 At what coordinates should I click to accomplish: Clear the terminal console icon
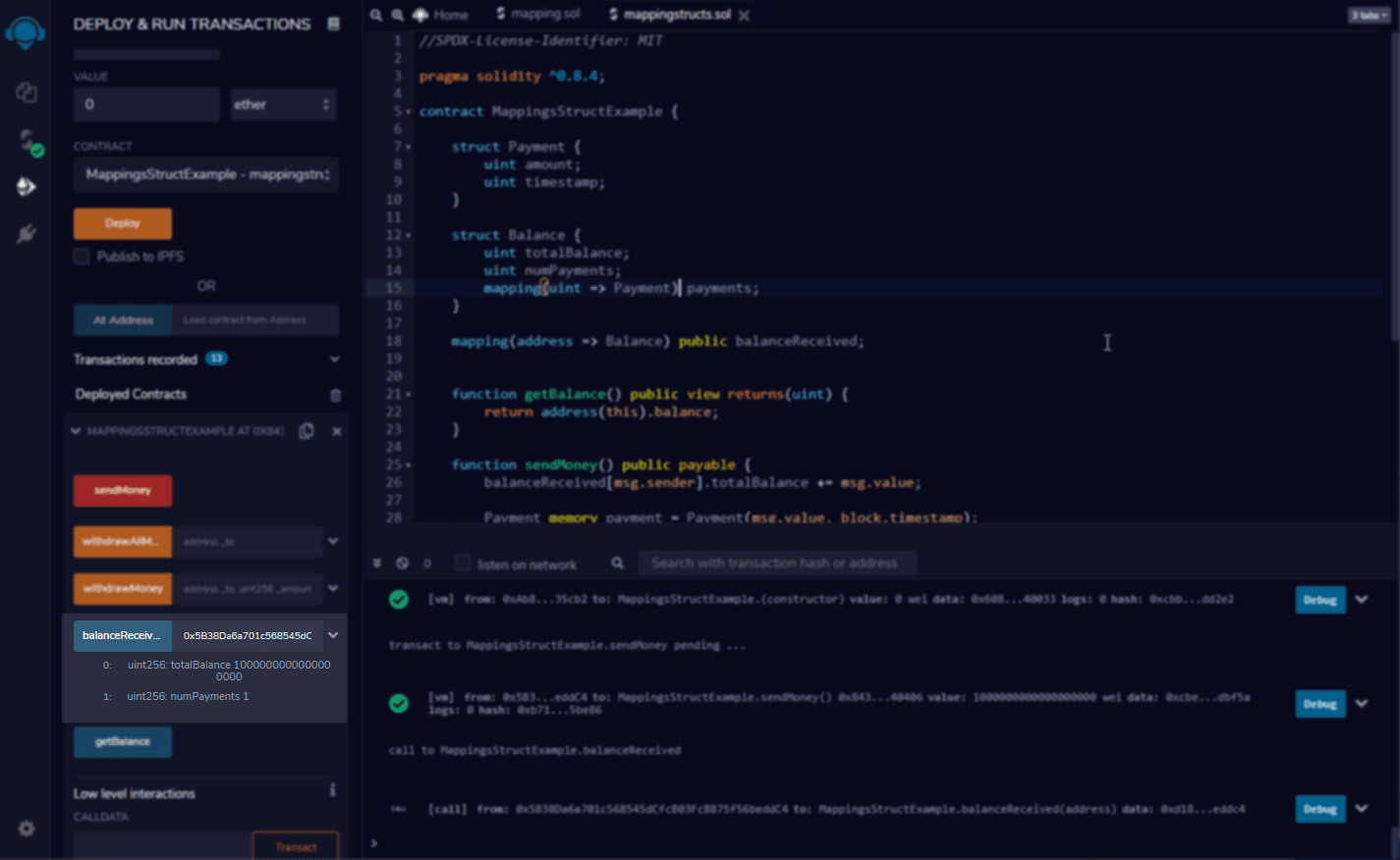(402, 564)
